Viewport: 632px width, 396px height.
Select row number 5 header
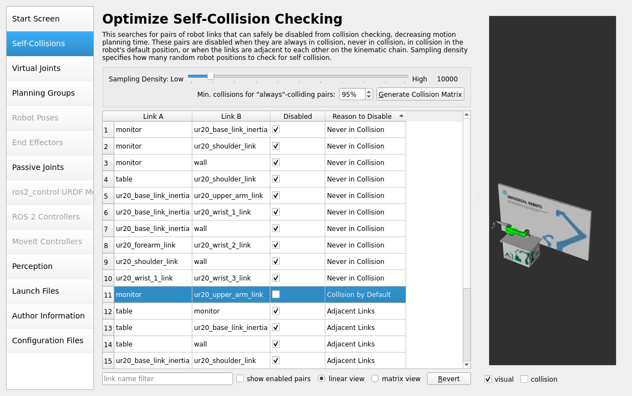(108, 196)
